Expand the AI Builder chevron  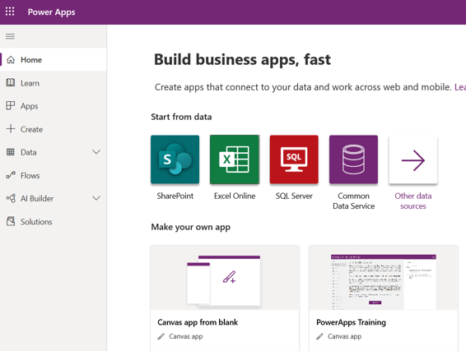96,198
